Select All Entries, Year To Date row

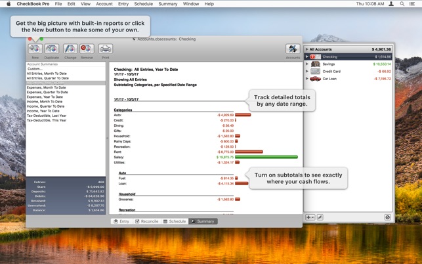(66, 83)
